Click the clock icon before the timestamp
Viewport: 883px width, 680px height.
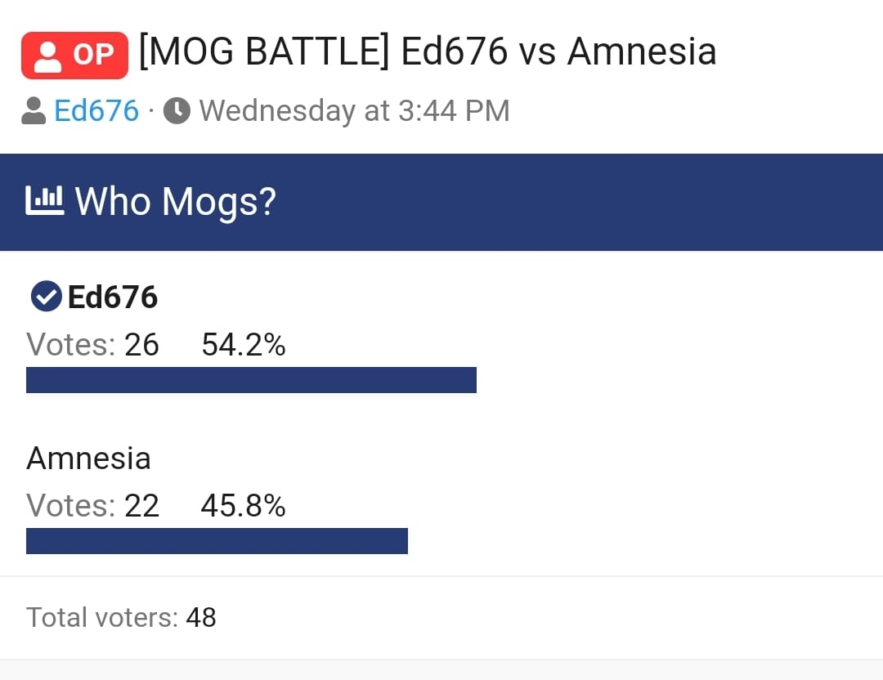point(177,110)
